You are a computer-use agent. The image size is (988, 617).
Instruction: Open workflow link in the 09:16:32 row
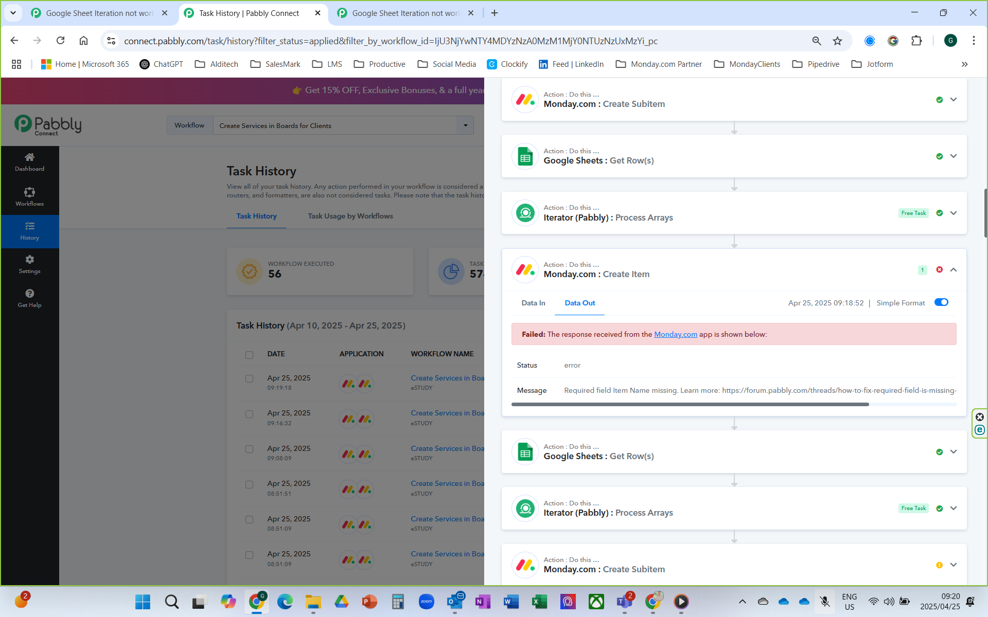coord(447,413)
